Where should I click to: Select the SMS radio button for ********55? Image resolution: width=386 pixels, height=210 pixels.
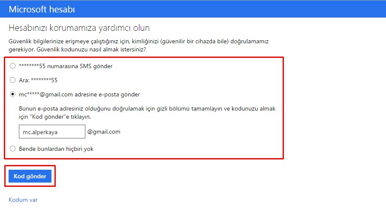click(13, 66)
